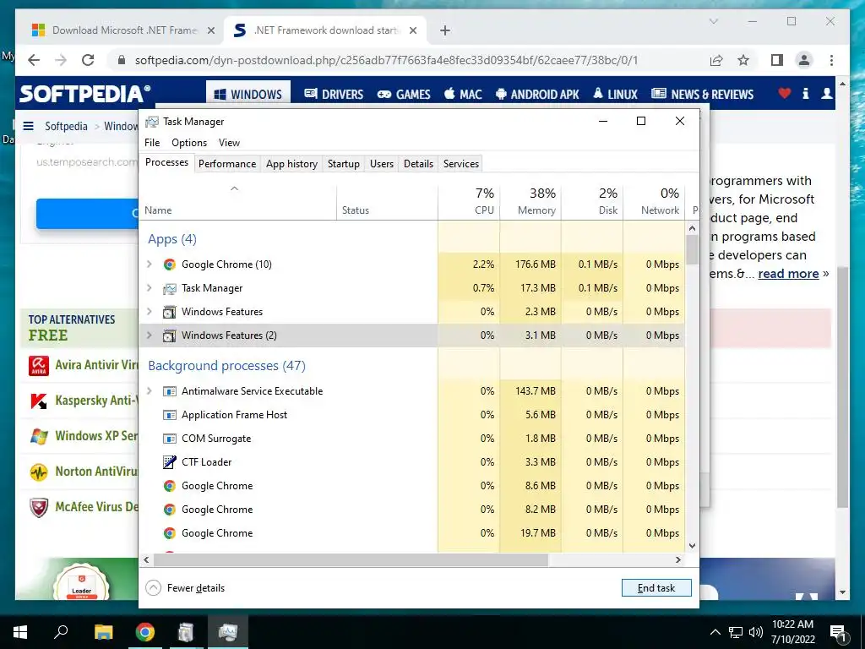Sort processes by the CPU column
The image size is (865, 649).
point(469,202)
